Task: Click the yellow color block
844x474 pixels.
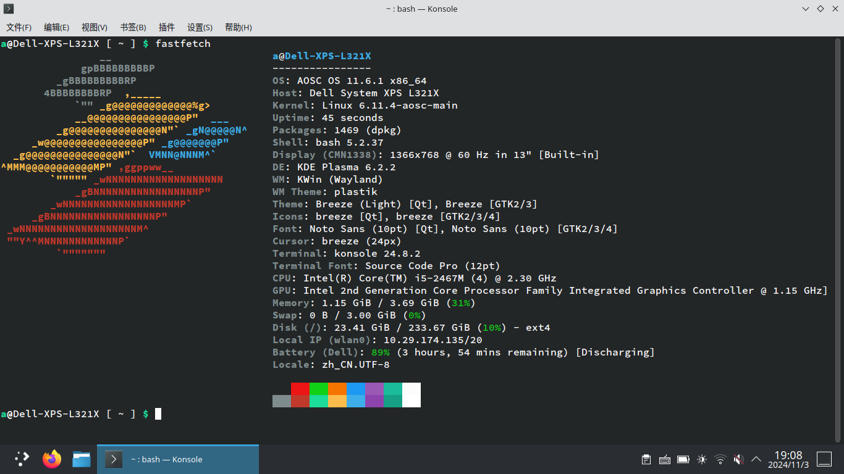Action: [337, 401]
